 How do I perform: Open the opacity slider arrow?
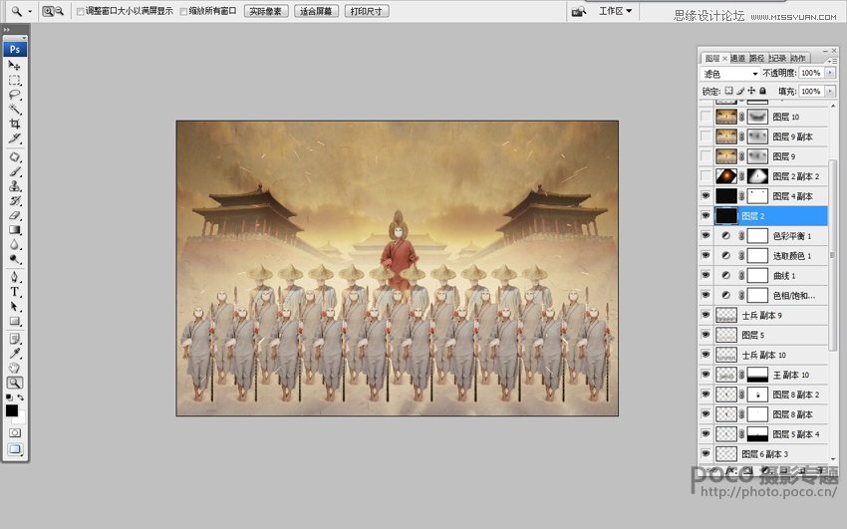pos(830,73)
